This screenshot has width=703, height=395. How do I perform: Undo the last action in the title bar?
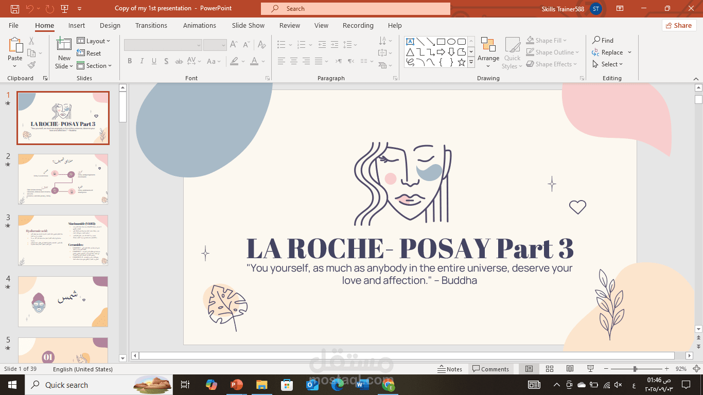coord(30,8)
